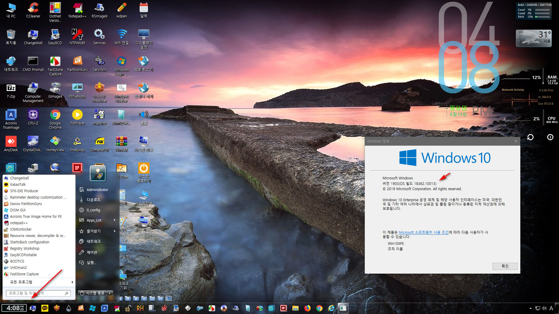Open 제어판 from Start menu

click(98, 252)
